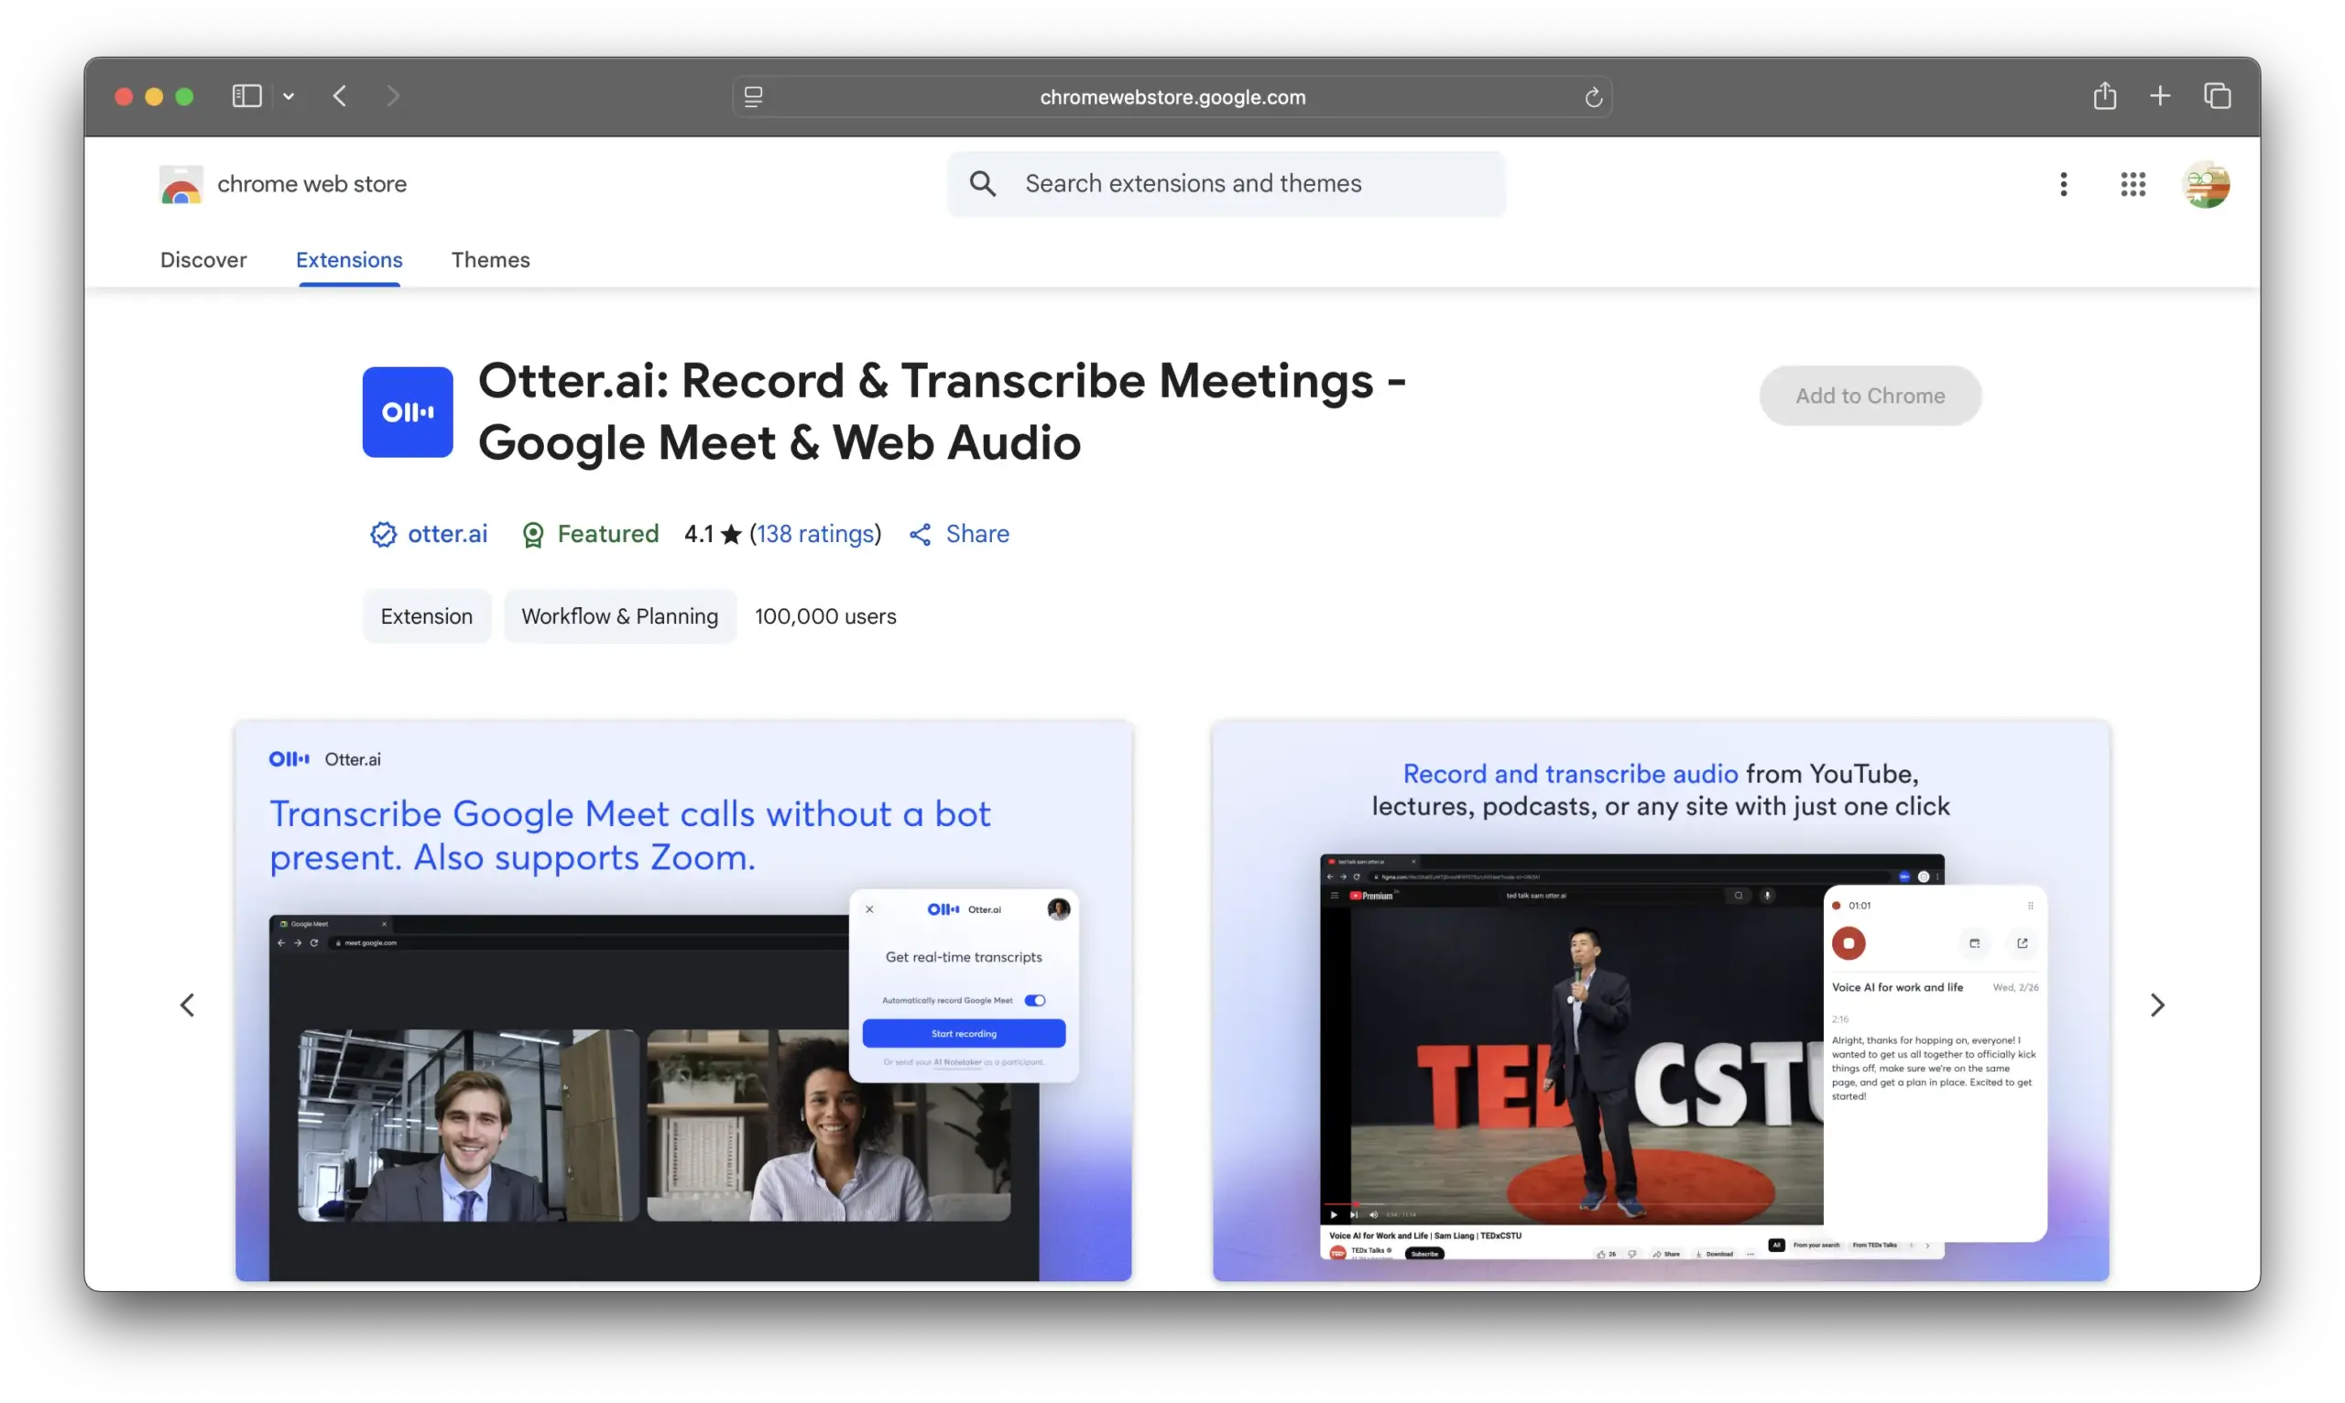Viewport: 2345px width, 1403px height.
Task: Go forward to the next page
Action: 393,95
